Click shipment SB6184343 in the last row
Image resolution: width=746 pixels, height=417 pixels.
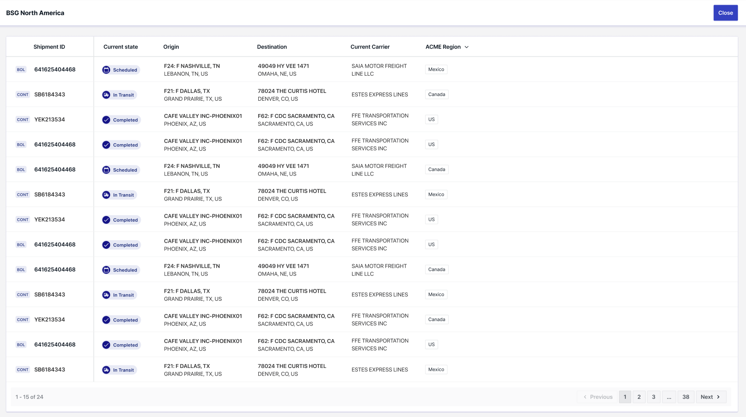pos(50,369)
